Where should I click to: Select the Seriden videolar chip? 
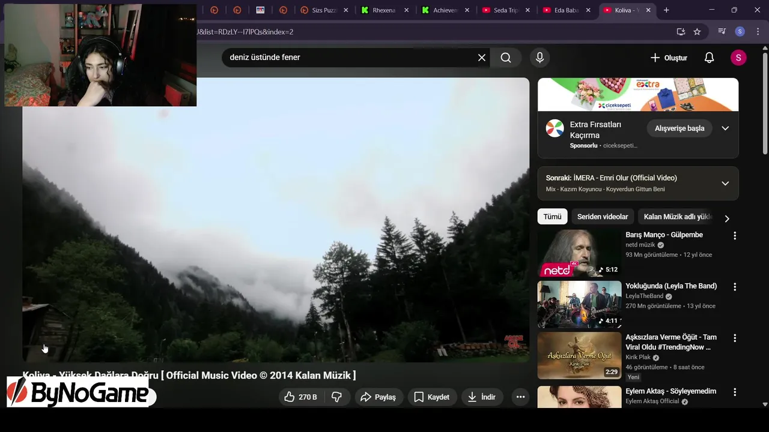point(603,217)
